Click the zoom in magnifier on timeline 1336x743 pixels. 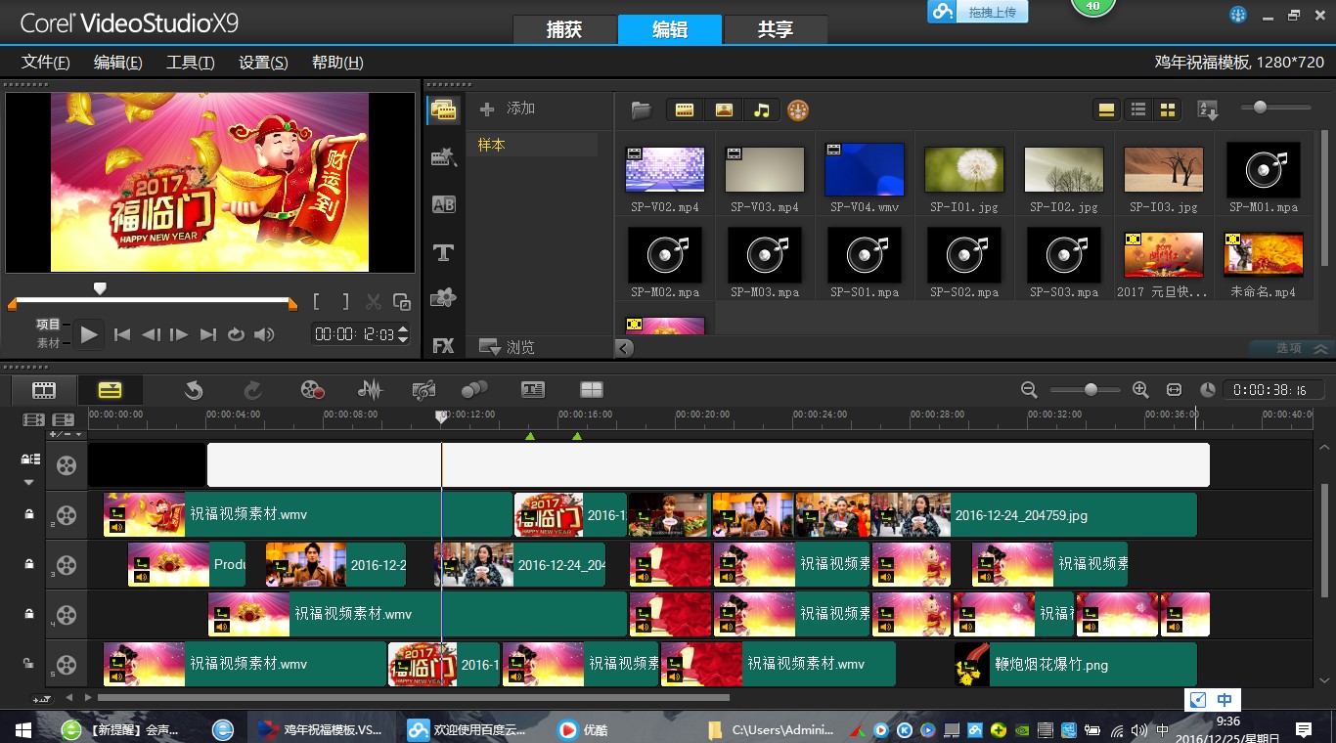click(1140, 389)
